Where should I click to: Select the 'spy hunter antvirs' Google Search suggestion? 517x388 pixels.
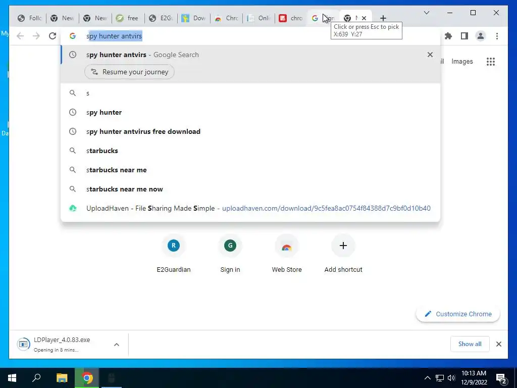(250, 55)
